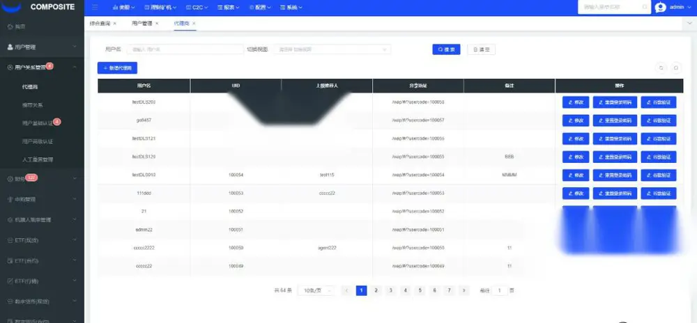The width and height of the screenshot is (697, 323).
Task: Expand the ETF(合约) sidebar menu
Action: pyautogui.click(x=42, y=260)
